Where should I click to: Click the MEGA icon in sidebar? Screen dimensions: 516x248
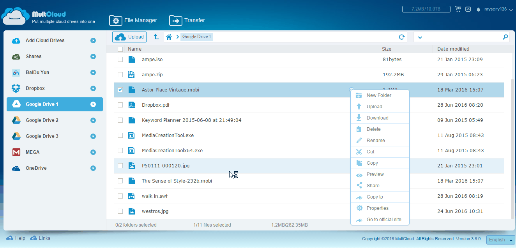[x=16, y=152]
